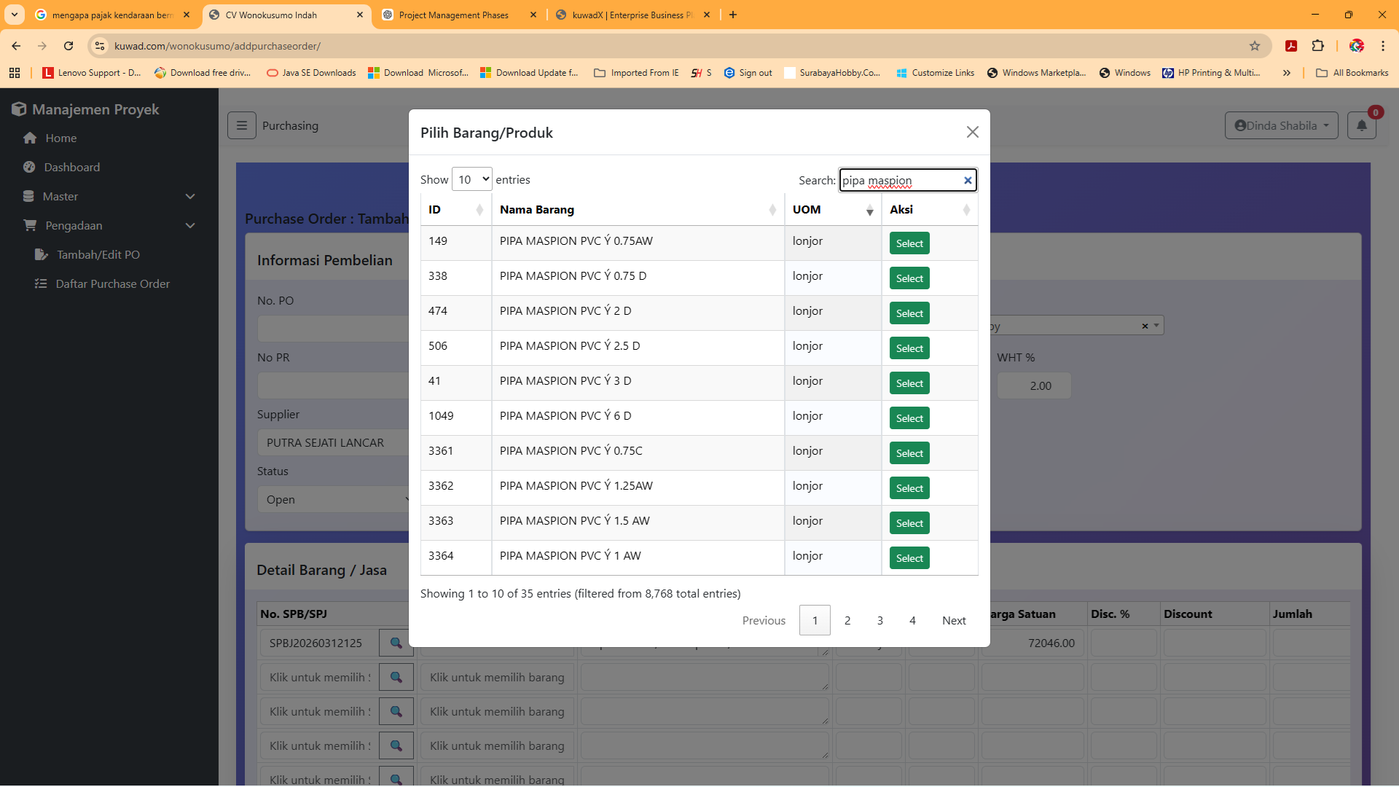Reload the page in browser toolbar
The width and height of the screenshot is (1399, 787).
tap(68, 46)
